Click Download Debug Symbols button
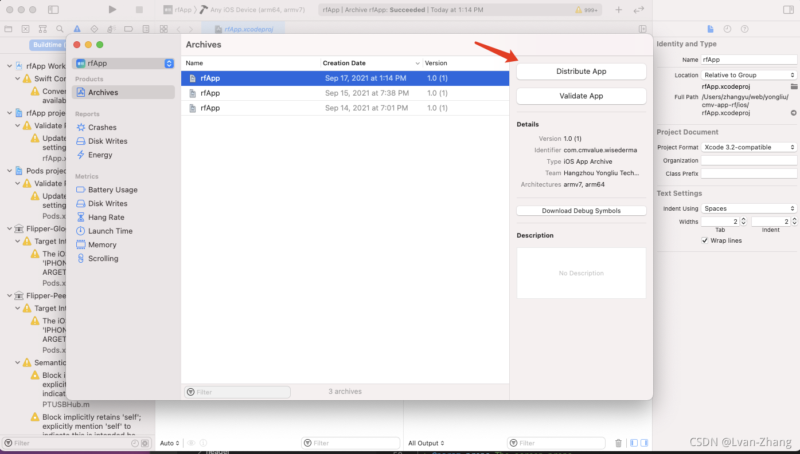Image resolution: width=800 pixels, height=454 pixels. (x=582, y=211)
